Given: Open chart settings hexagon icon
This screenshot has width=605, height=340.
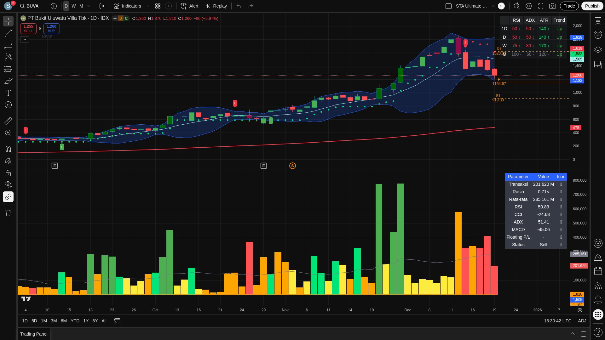Looking at the screenshot, I should click(529, 6).
